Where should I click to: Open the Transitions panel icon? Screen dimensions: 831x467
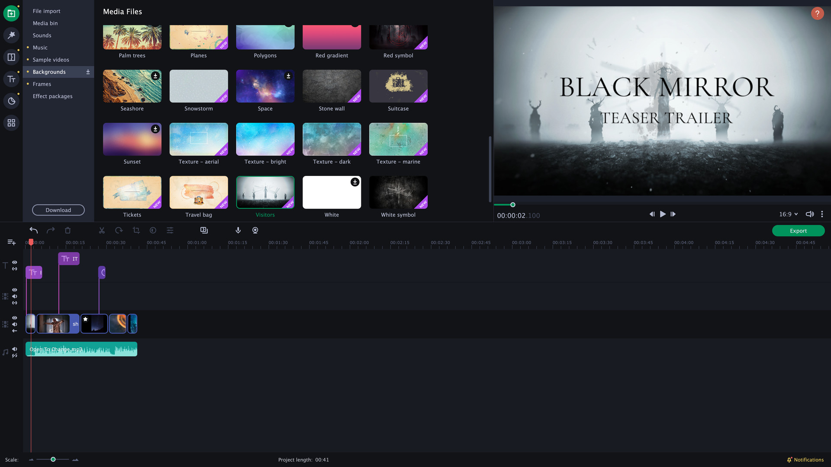coord(11,57)
